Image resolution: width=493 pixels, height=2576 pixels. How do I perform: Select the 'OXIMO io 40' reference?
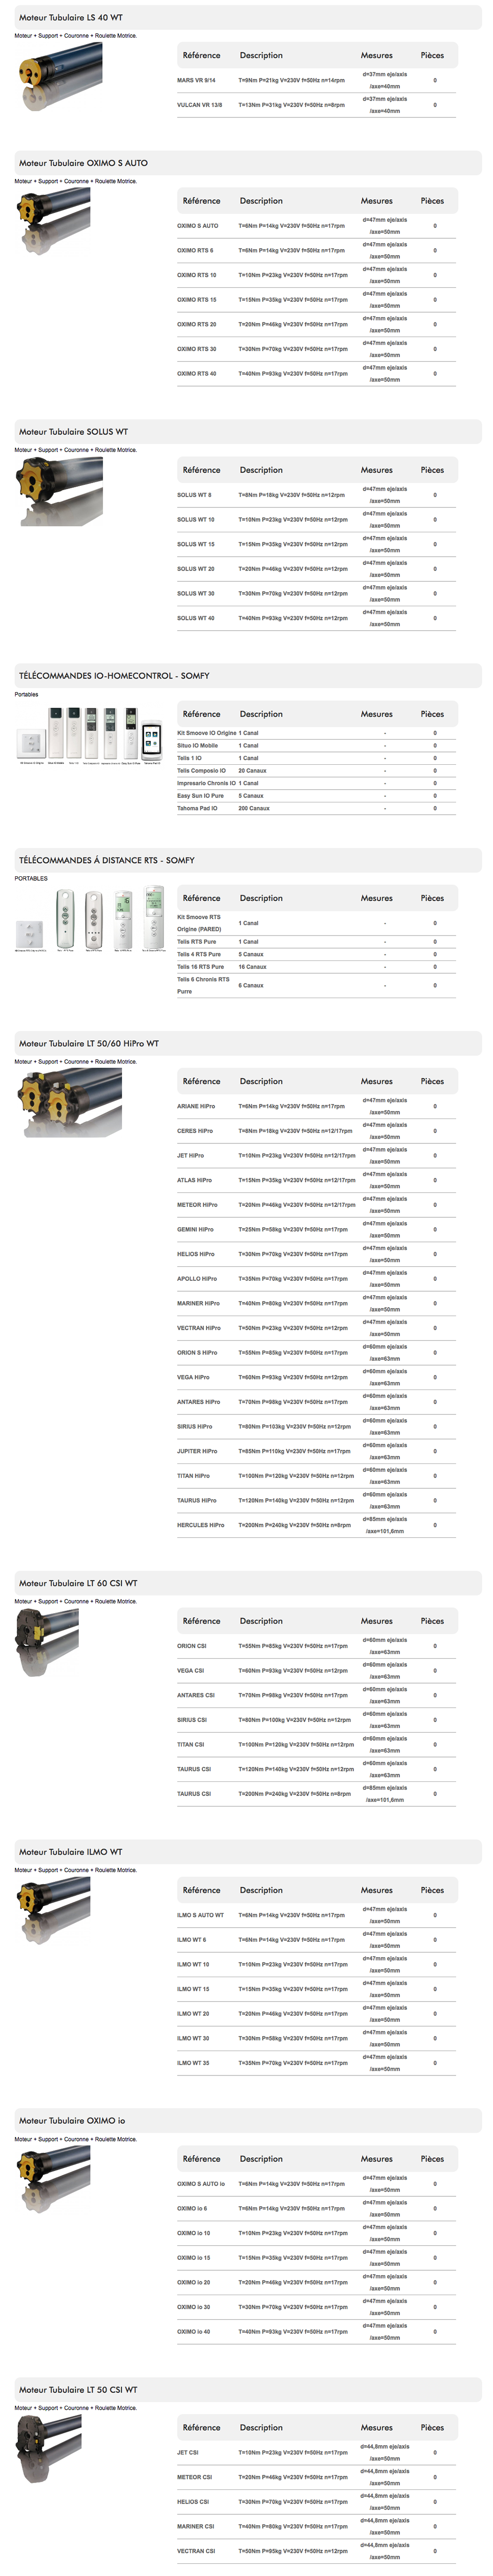tap(194, 2332)
